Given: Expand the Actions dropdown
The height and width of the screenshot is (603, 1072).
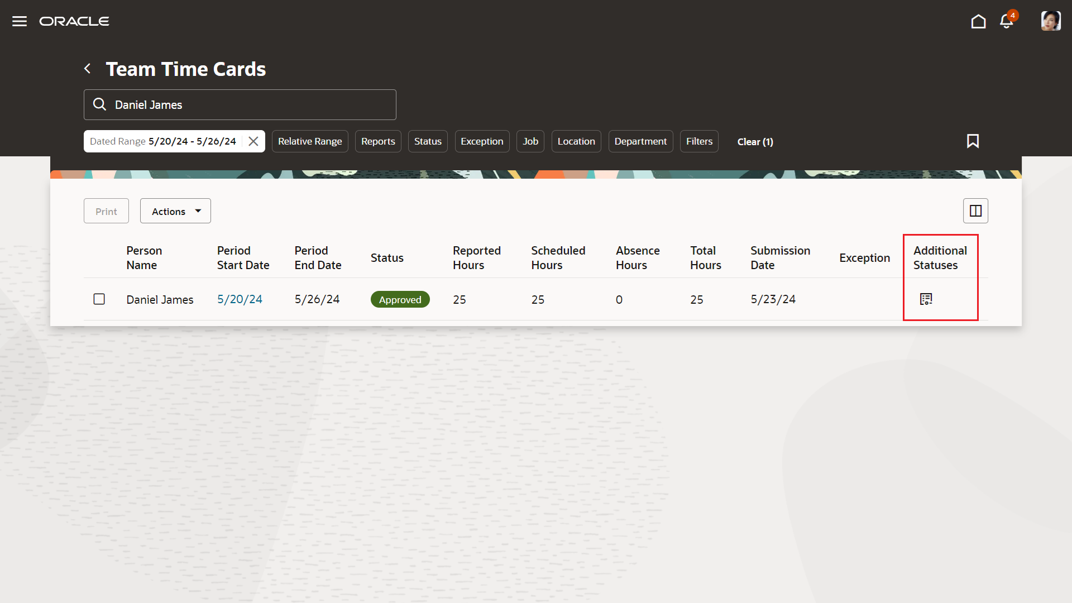Looking at the screenshot, I should click(x=175, y=211).
